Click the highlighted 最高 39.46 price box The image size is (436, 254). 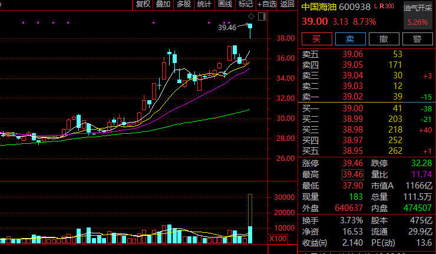[x=352, y=174]
